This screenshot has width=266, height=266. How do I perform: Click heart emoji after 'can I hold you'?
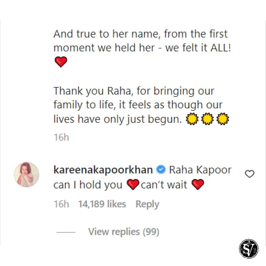[133, 184]
